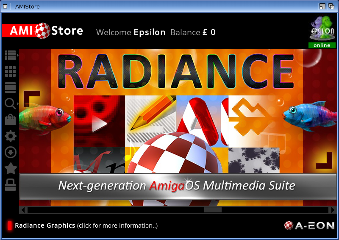Open the shopping bag icon
Viewport: 339px width, 240px height.
(10, 120)
